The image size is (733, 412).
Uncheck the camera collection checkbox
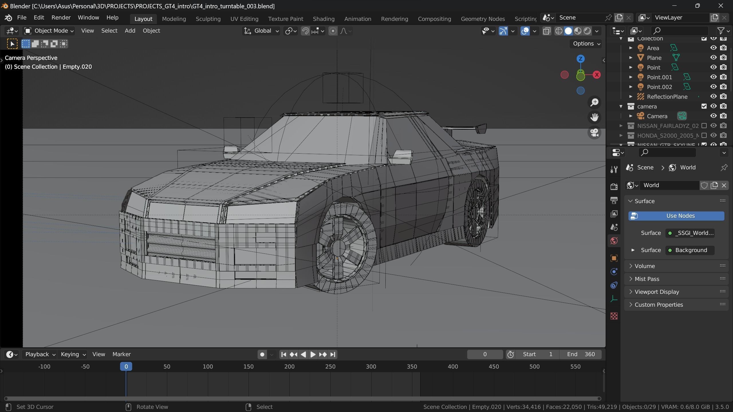[x=704, y=106]
